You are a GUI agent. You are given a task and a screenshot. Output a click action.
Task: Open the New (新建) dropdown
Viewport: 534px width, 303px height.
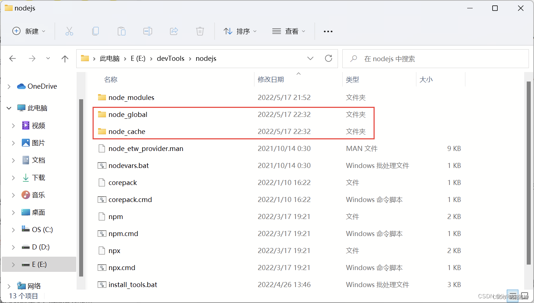pos(29,31)
